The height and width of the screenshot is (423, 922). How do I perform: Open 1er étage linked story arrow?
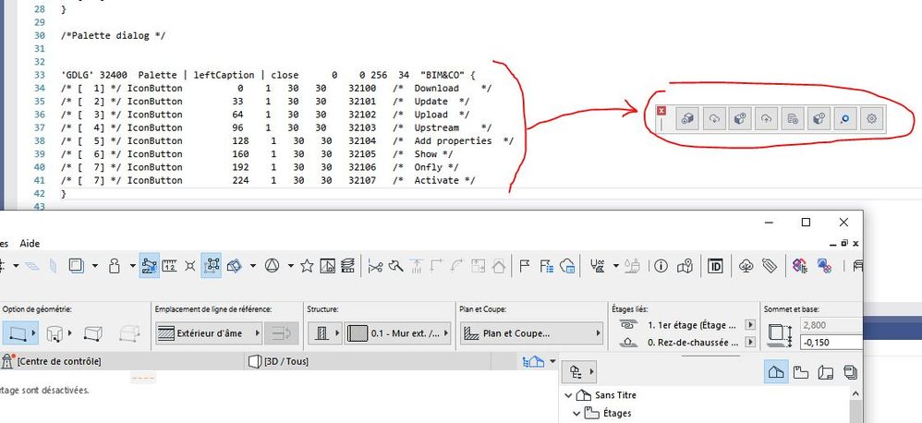(x=750, y=325)
